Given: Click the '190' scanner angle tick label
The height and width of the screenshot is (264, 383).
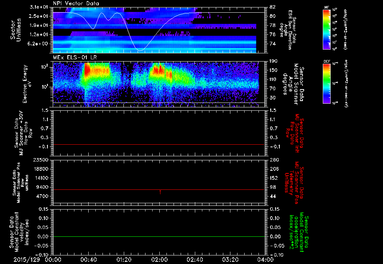Looking at the screenshot, I should click(x=273, y=61).
